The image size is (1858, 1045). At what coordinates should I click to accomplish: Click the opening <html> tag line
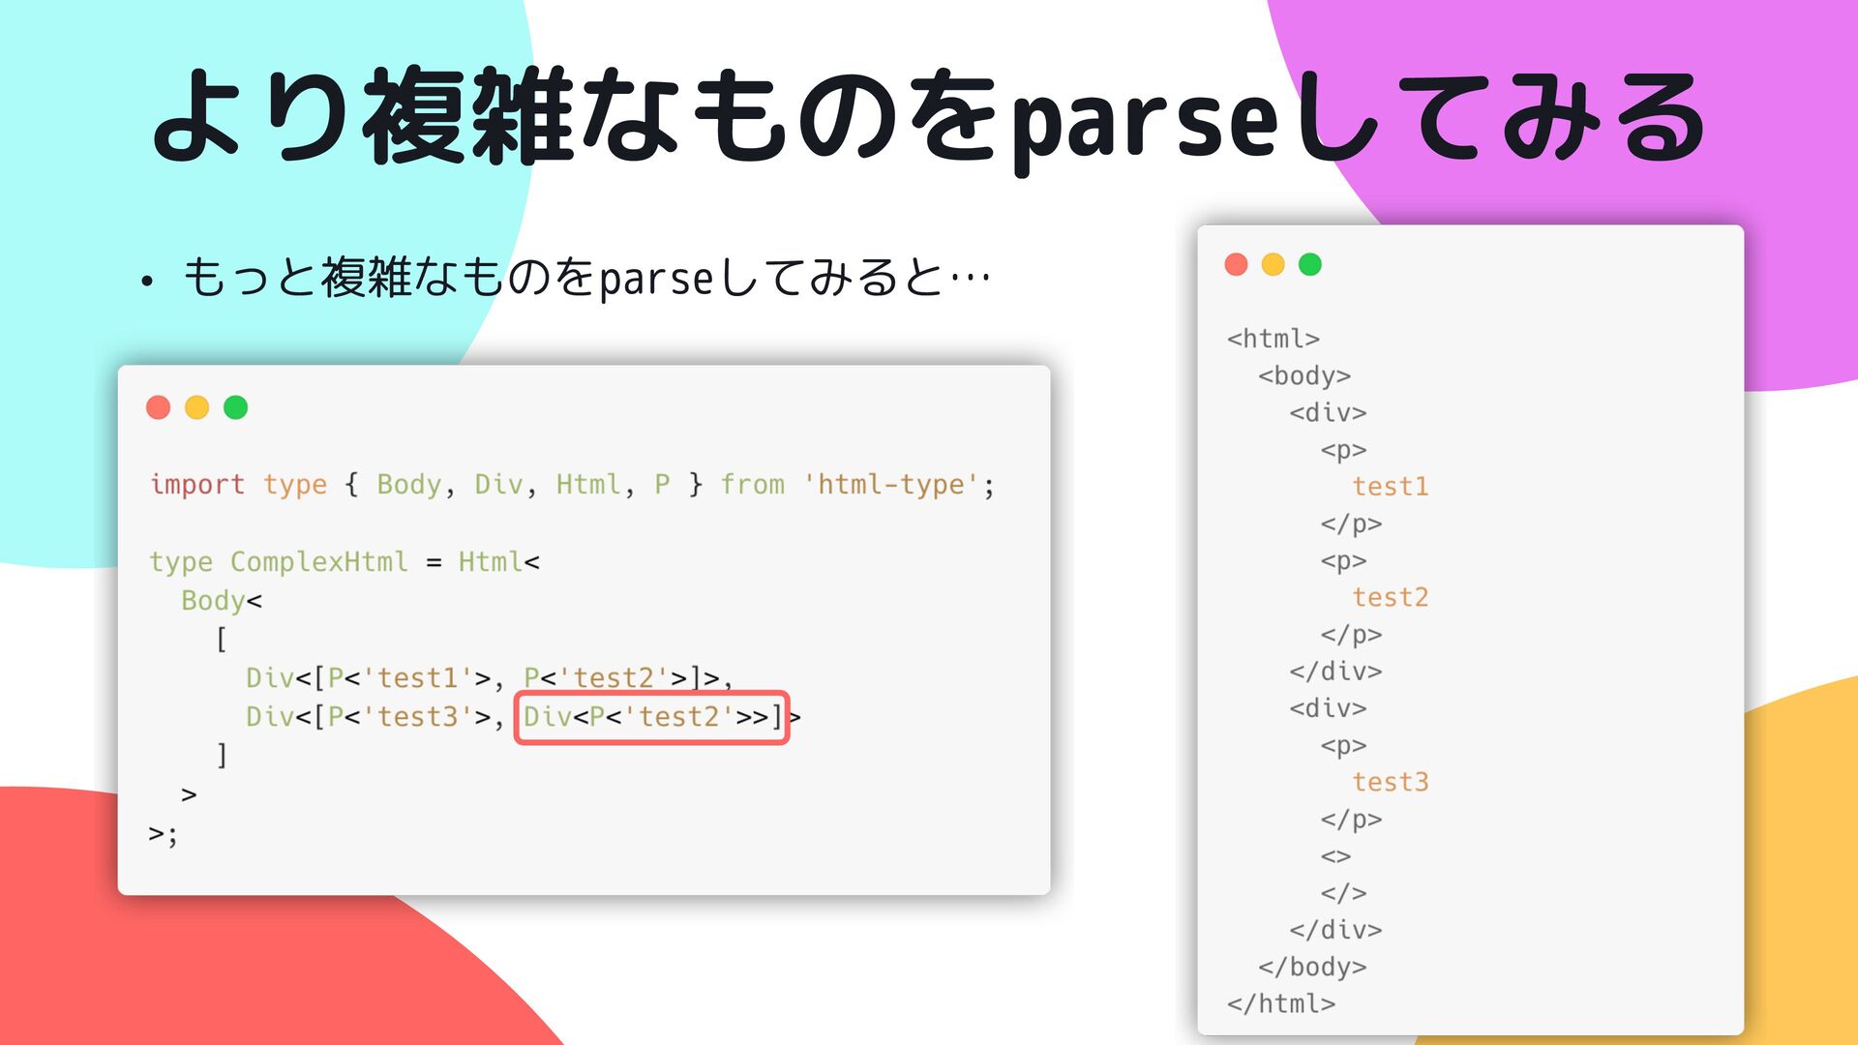click(1273, 339)
